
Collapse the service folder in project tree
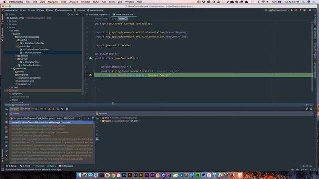pyautogui.click(x=16, y=59)
